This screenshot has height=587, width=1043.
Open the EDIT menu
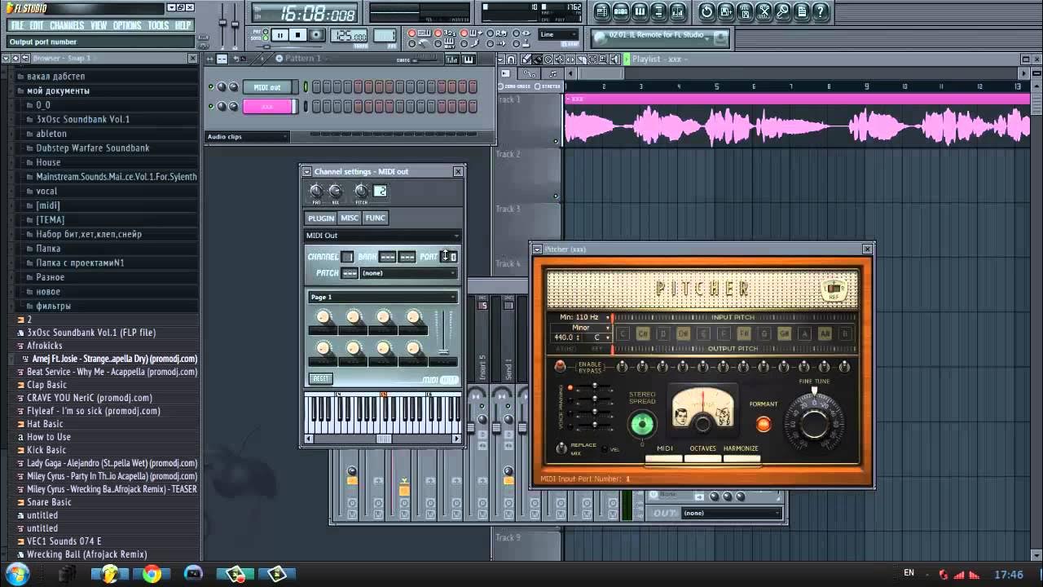37,25
